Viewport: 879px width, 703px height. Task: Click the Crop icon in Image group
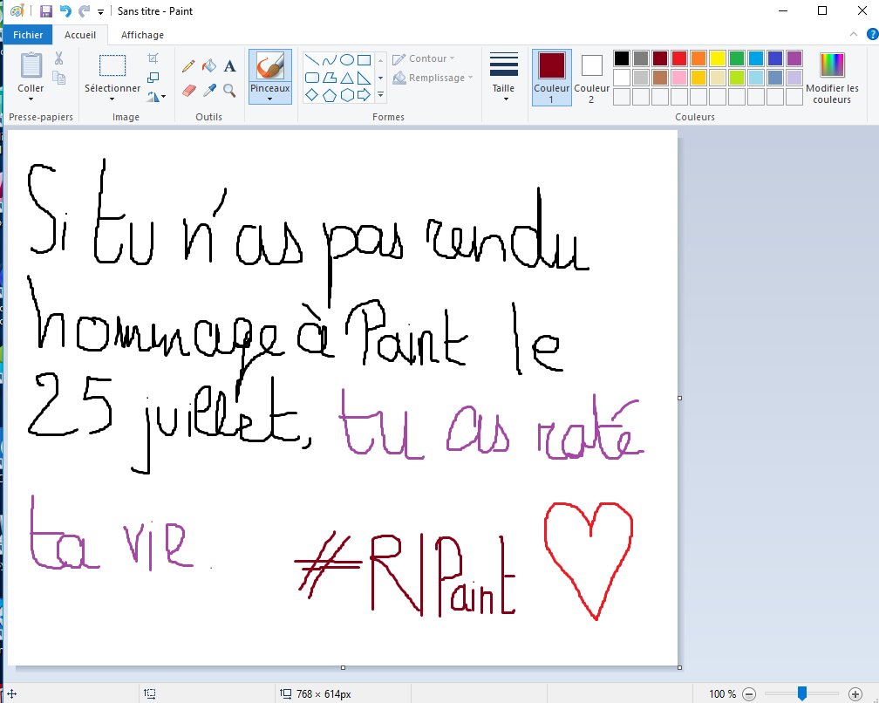tap(153, 58)
